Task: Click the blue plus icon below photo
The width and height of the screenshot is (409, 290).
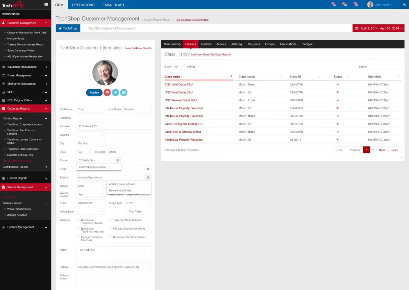Action: point(115,92)
